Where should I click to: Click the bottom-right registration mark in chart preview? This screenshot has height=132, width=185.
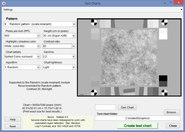point(165,92)
